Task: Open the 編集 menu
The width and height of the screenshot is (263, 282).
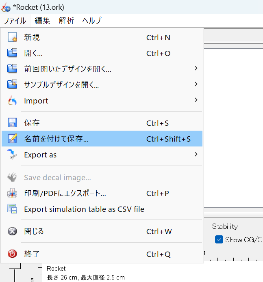Action: pos(43,20)
